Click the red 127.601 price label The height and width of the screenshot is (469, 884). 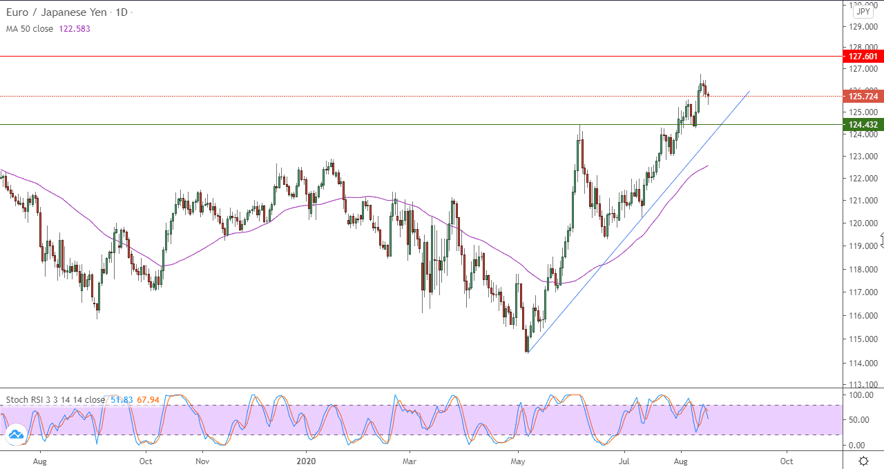[x=863, y=57]
